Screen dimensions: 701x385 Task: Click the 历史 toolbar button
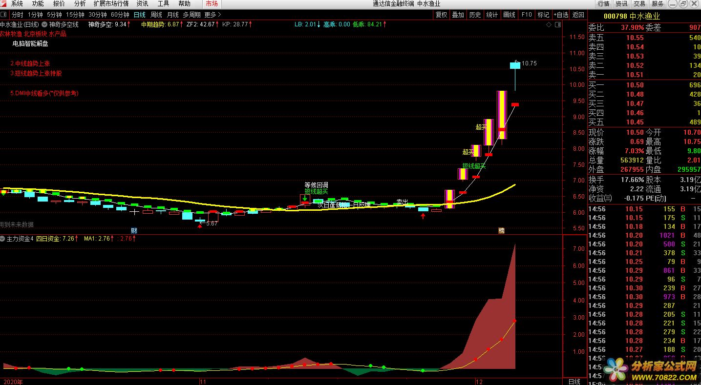pyautogui.click(x=475, y=15)
